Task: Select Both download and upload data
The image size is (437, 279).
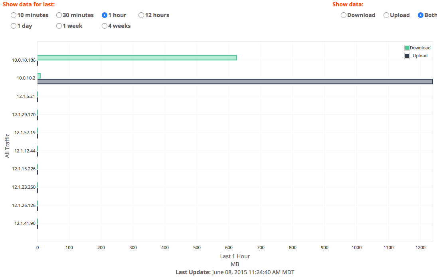Action: point(421,15)
